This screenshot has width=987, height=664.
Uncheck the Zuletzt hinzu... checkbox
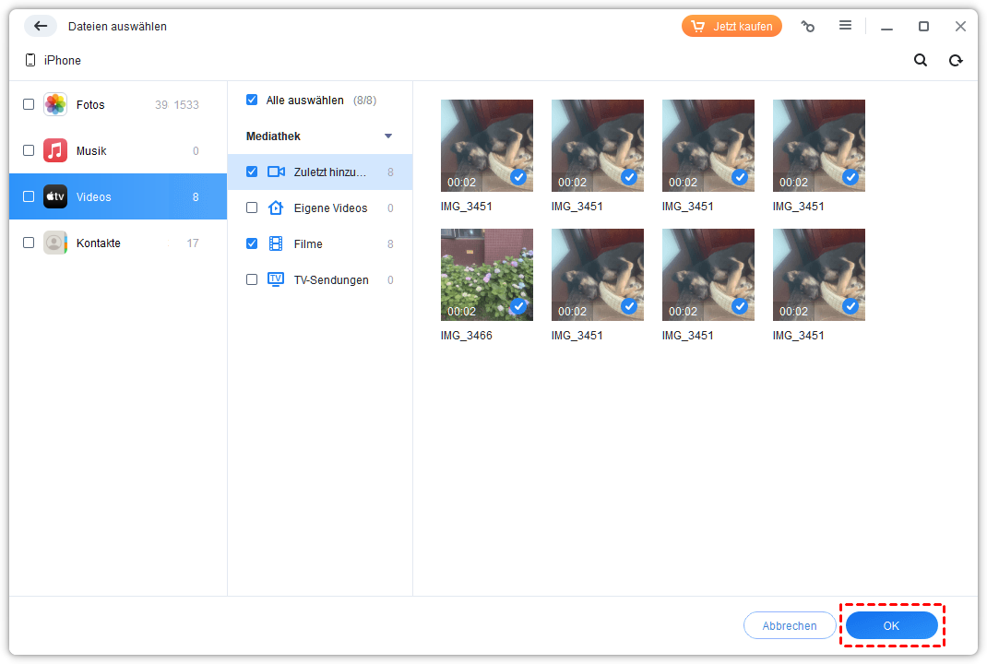coord(252,172)
